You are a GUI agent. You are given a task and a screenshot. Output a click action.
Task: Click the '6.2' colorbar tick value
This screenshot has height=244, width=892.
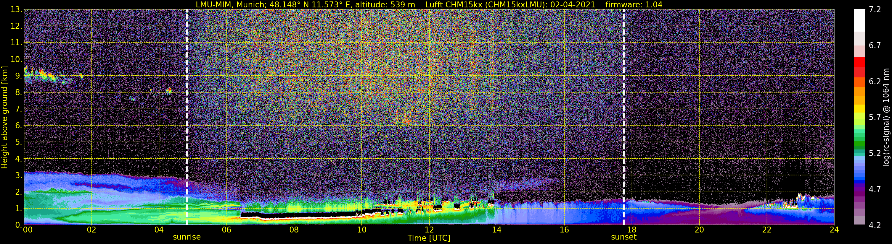[x=875, y=81]
